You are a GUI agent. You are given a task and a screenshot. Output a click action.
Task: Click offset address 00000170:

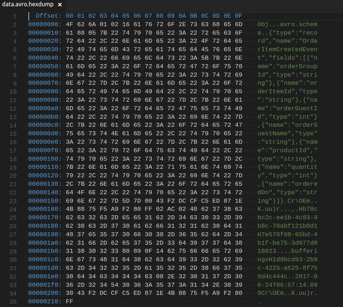[45, 217]
